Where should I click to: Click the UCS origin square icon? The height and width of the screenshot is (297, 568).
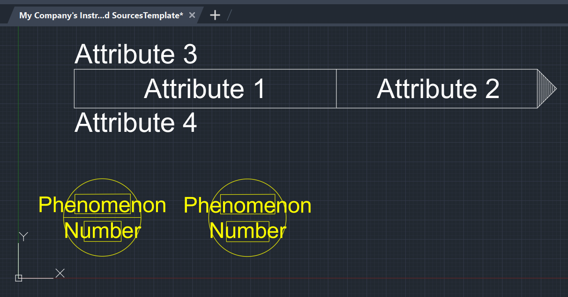[x=19, y=278]
